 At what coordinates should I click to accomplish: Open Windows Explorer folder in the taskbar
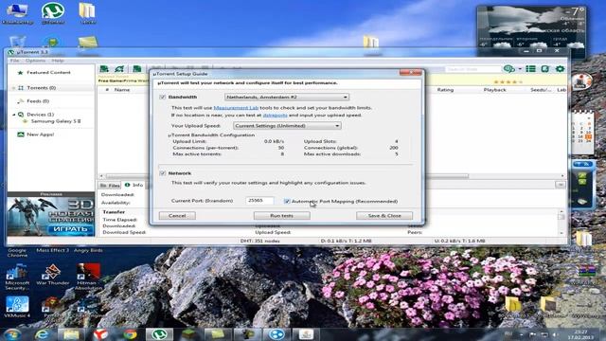pyautogui.click(x=71, y=334)
